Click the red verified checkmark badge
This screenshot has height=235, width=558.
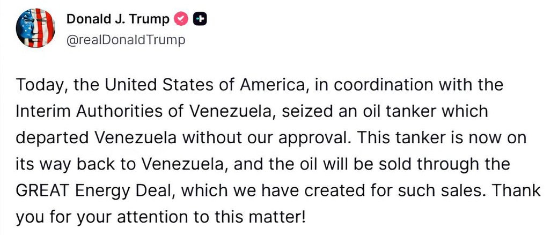(182, 20)
